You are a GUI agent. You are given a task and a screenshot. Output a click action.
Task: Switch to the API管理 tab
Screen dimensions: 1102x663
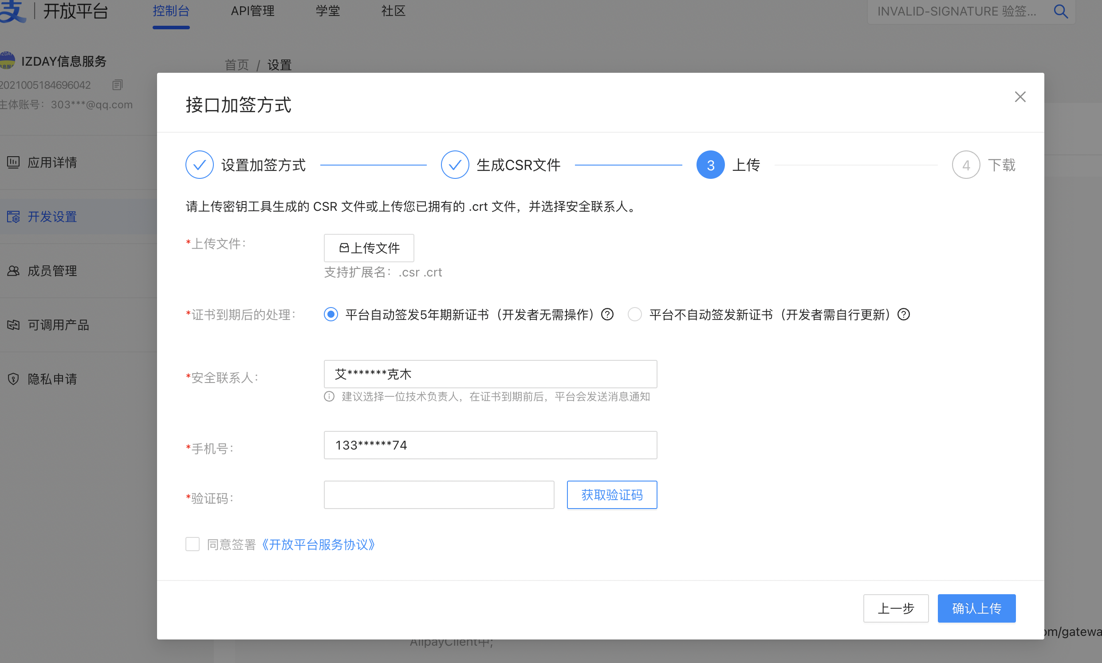click(253, 11)
